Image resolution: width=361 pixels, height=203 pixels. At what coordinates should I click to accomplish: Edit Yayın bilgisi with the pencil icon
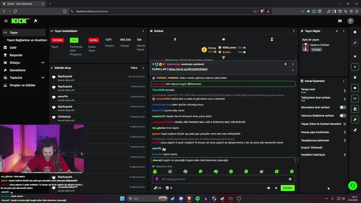(337, 31)
